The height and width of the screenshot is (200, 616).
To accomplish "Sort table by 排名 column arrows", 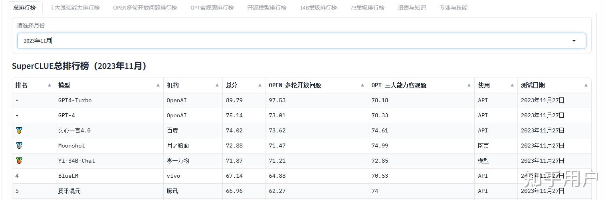I will click(x=50, y=85).
